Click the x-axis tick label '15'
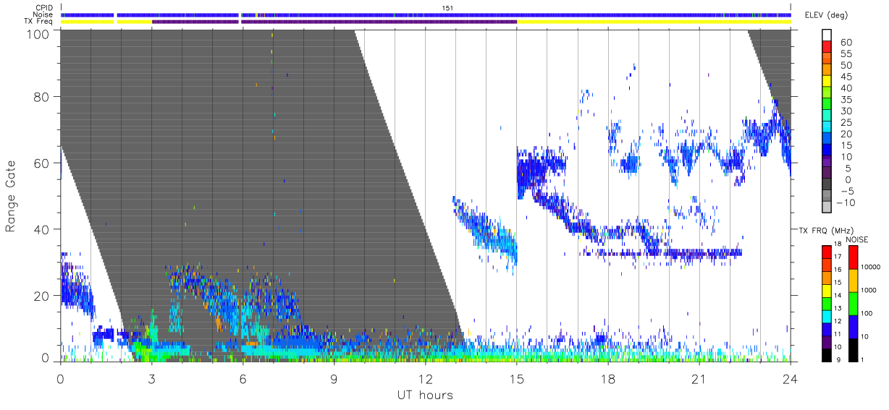 pos(516,379)
